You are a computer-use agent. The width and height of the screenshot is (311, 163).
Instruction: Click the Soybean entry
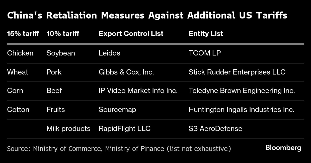click(61, 53)
